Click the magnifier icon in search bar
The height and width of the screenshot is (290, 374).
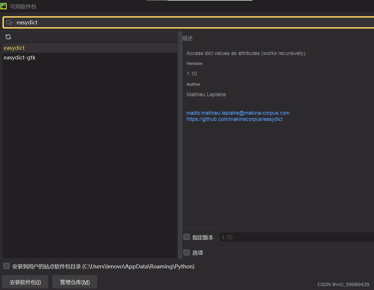[x=8, y=22]
